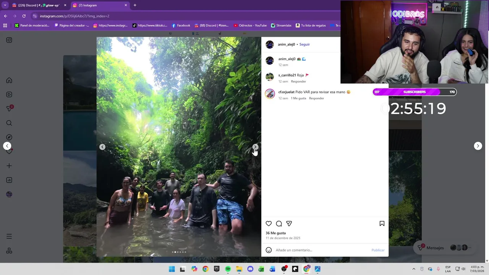Screen dimensions: 489x275
Task: Go to the previous post arrow
Action: click(x=7, y=146)
